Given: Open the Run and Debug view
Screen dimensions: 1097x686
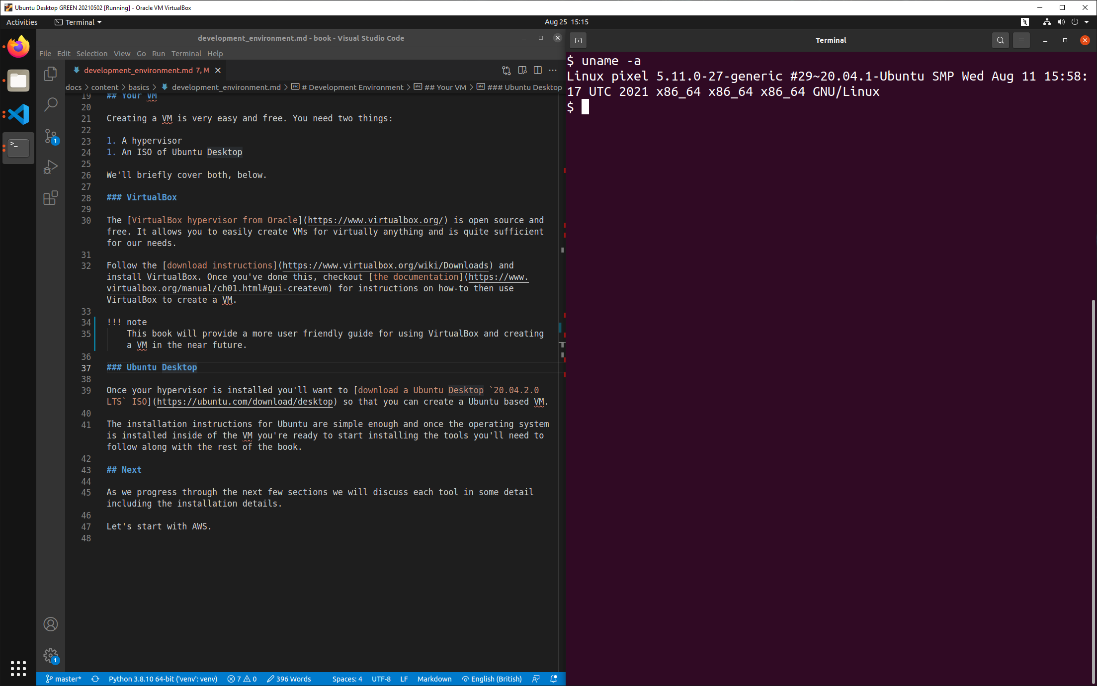Looking at the screenshot, I should 50,167.
